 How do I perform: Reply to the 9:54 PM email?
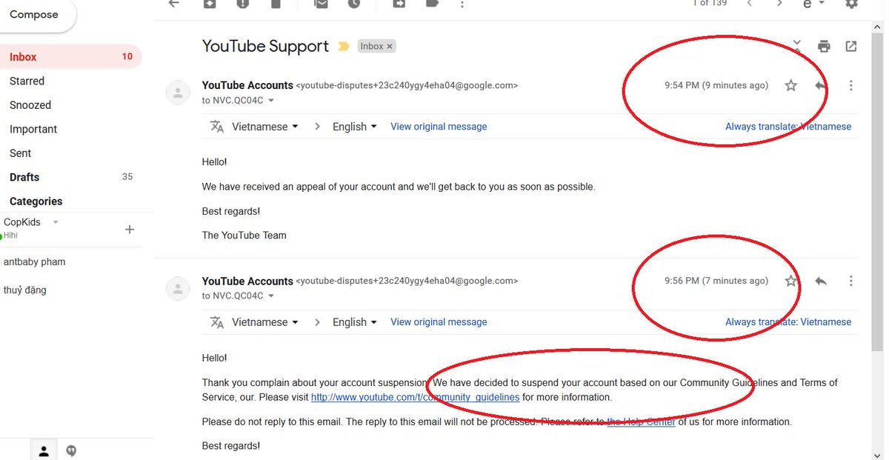(x=821, y=85)
